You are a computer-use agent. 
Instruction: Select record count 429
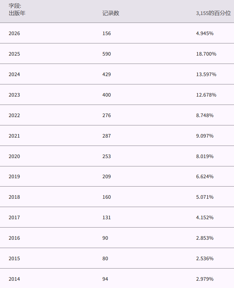(x=107, y=75)
